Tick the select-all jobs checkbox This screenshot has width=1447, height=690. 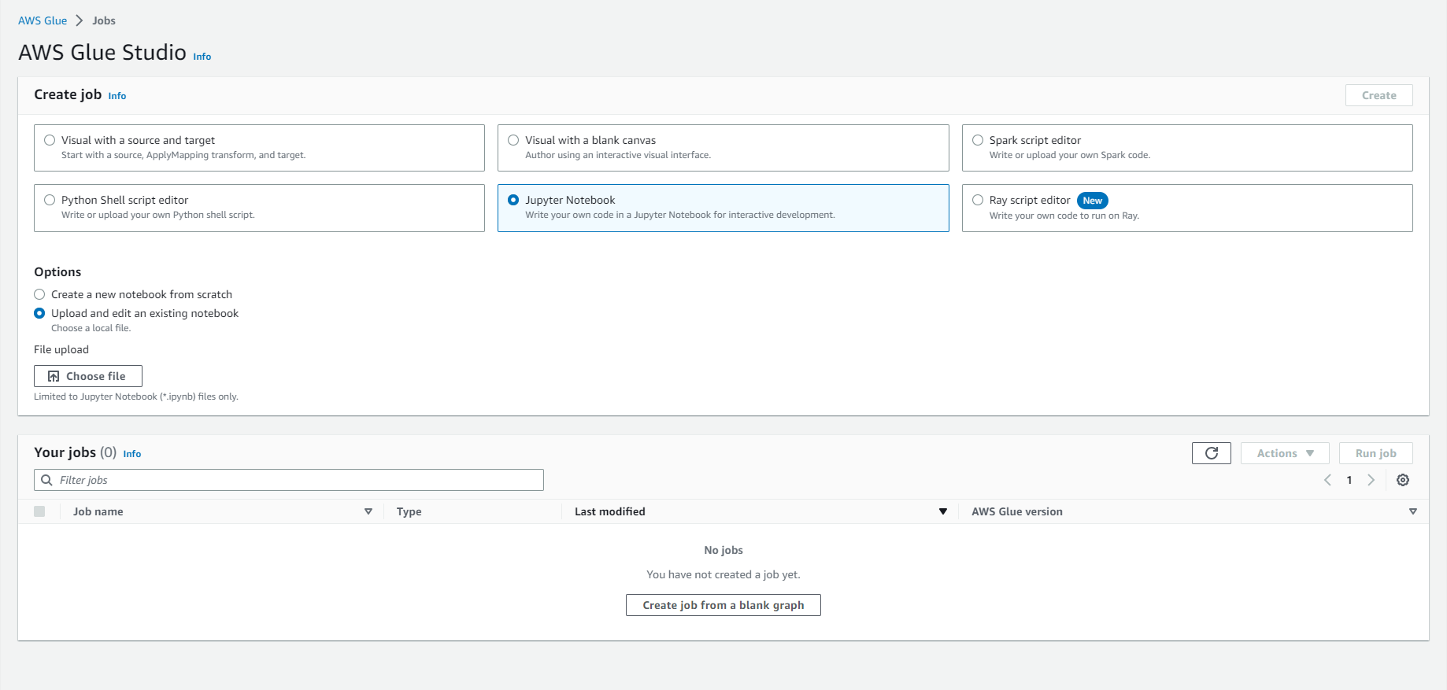(x=39, y=511)
